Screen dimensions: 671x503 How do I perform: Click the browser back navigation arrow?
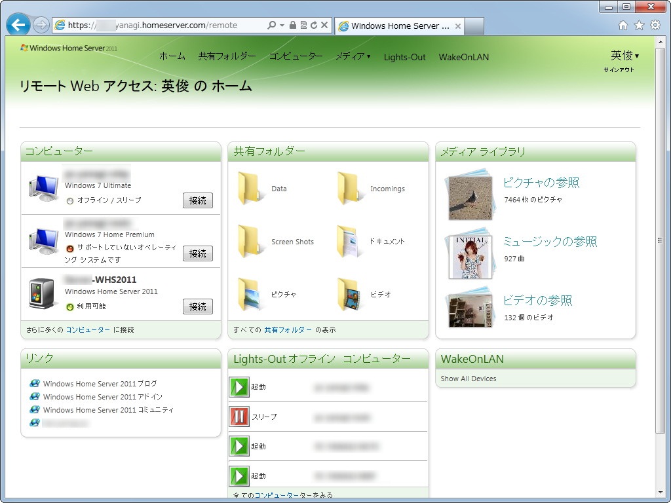click(x=18, y=24)
